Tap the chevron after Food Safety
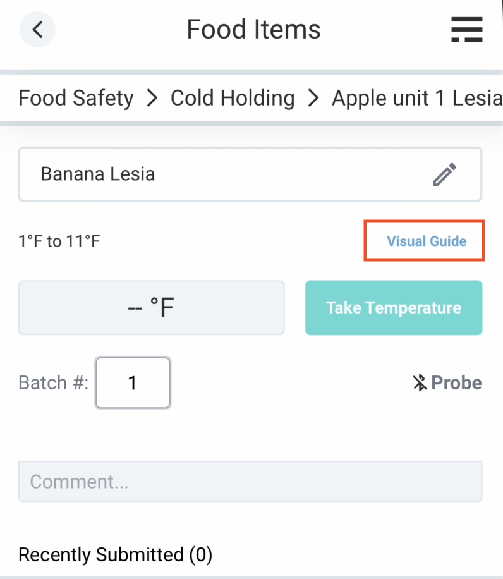 click(x=152, y=98)
